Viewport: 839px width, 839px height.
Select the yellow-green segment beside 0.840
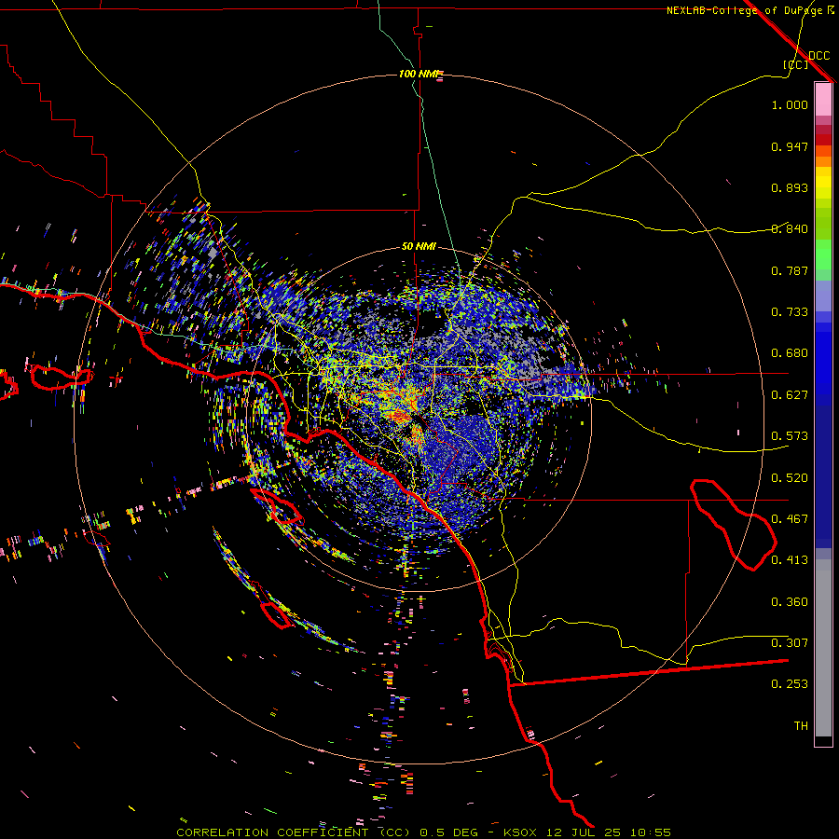point(823,224)
